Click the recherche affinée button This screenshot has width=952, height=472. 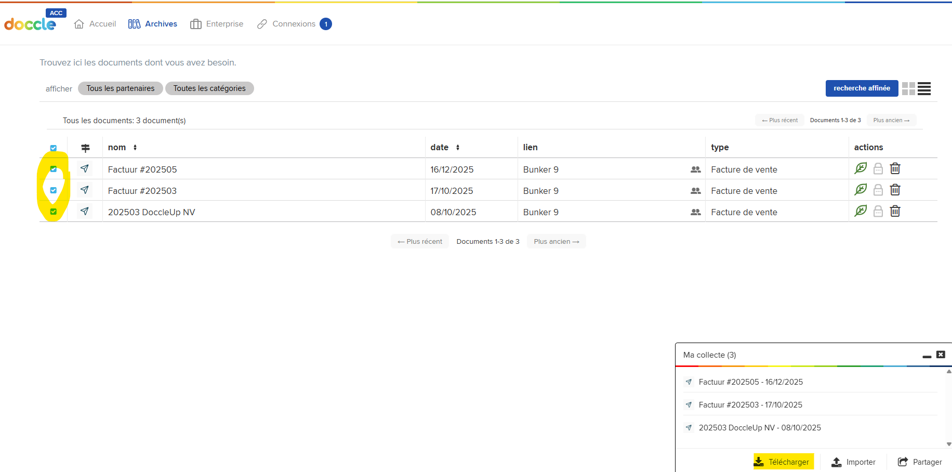(861, 88)
